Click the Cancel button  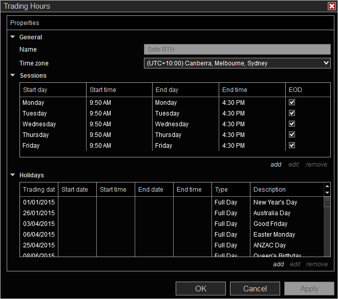tap(255, 289)
